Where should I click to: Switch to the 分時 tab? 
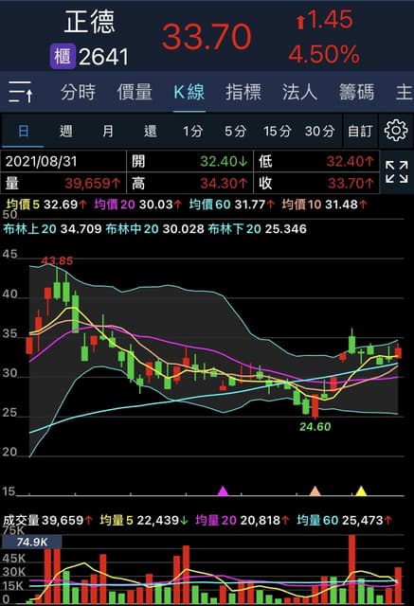(78, 93)
